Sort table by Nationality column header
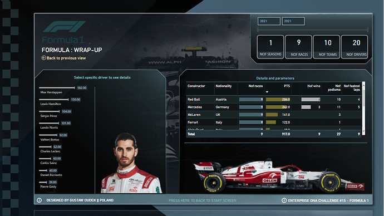The width and height of the screenshot is (384, 216). pyautogui.click(x=223, y=86)
